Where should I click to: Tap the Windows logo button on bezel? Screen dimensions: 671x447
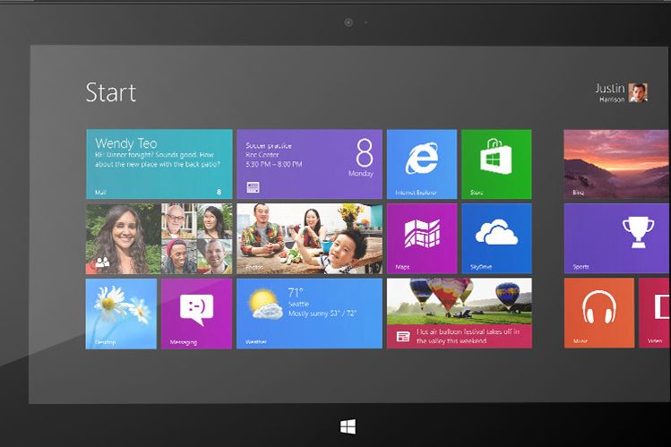coord(348,426)
